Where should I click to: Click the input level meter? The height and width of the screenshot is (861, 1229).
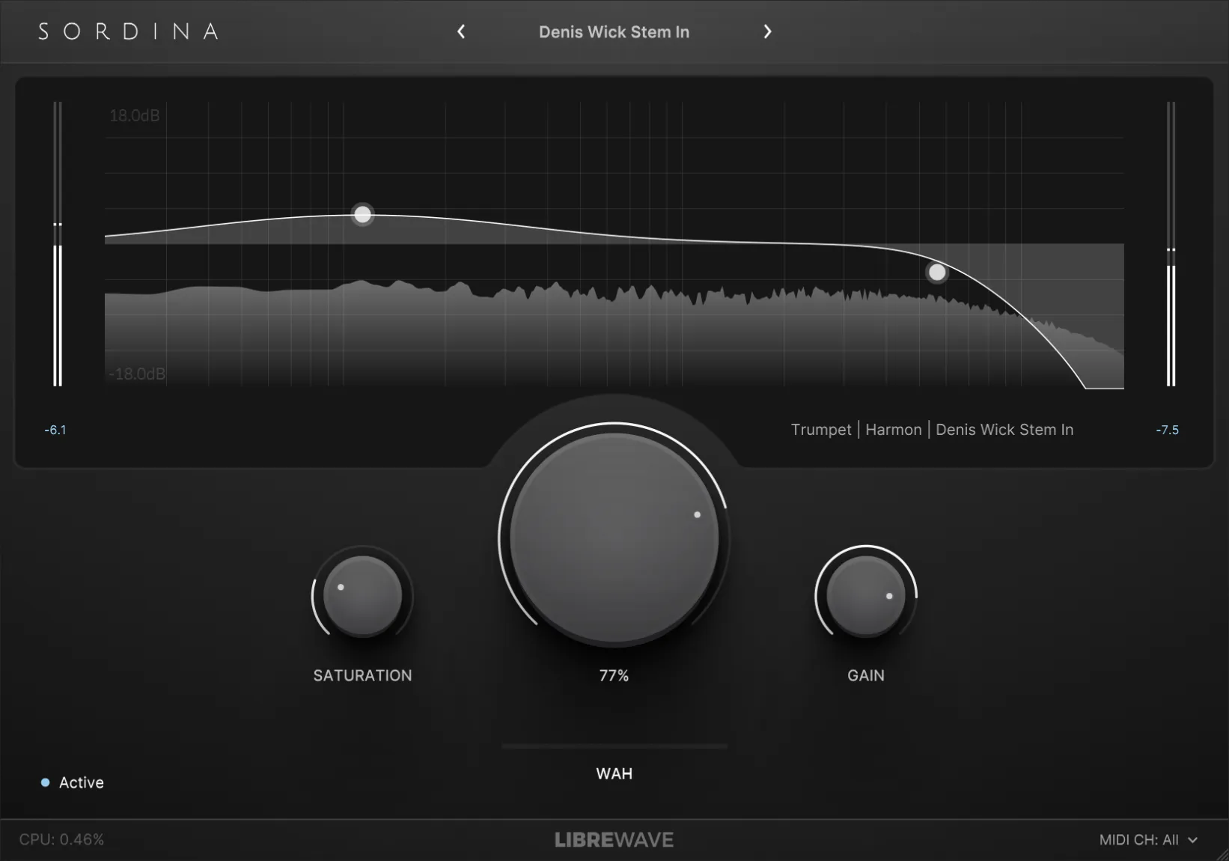pyautogui.click(x=58, y=244)
